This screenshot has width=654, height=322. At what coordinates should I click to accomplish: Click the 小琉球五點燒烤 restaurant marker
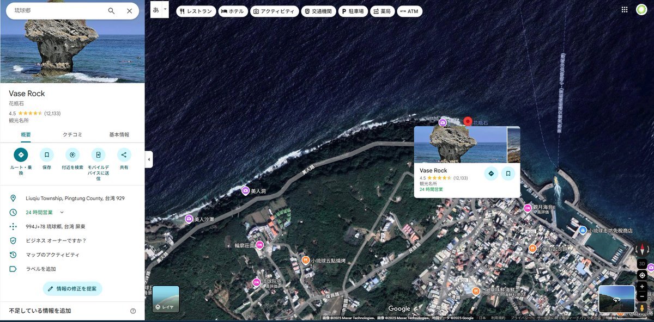click(x=305, y=261)
